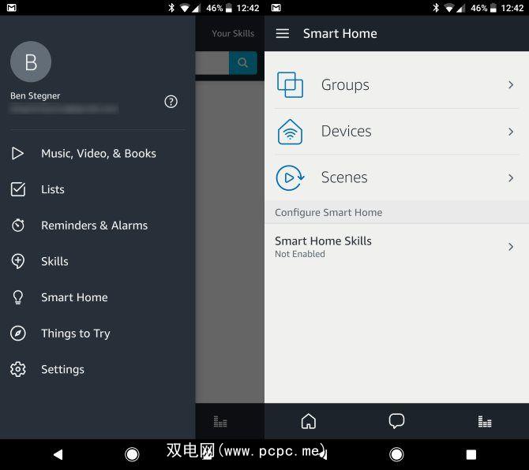Tap the lightbulb icon beside Smart Home
529x470 pixels.
18,297
